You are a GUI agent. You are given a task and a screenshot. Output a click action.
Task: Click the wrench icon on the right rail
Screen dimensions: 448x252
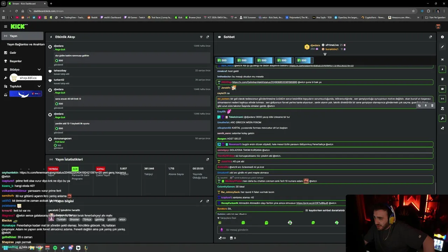pos(442,118)
